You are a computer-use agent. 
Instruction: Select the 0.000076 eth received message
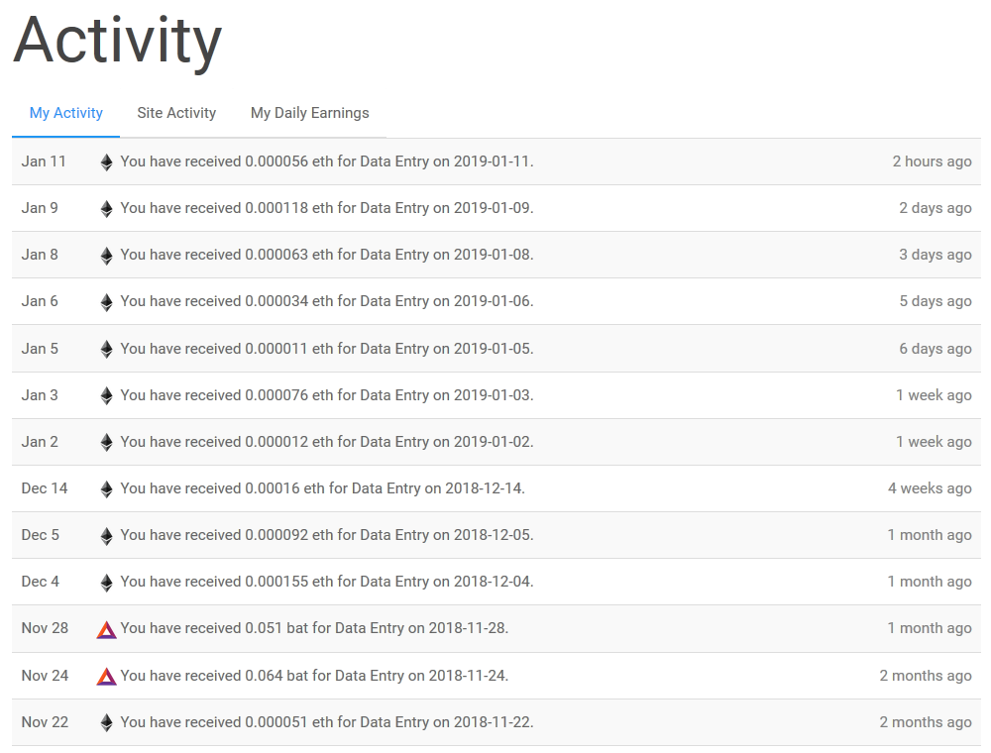point(327,395)
